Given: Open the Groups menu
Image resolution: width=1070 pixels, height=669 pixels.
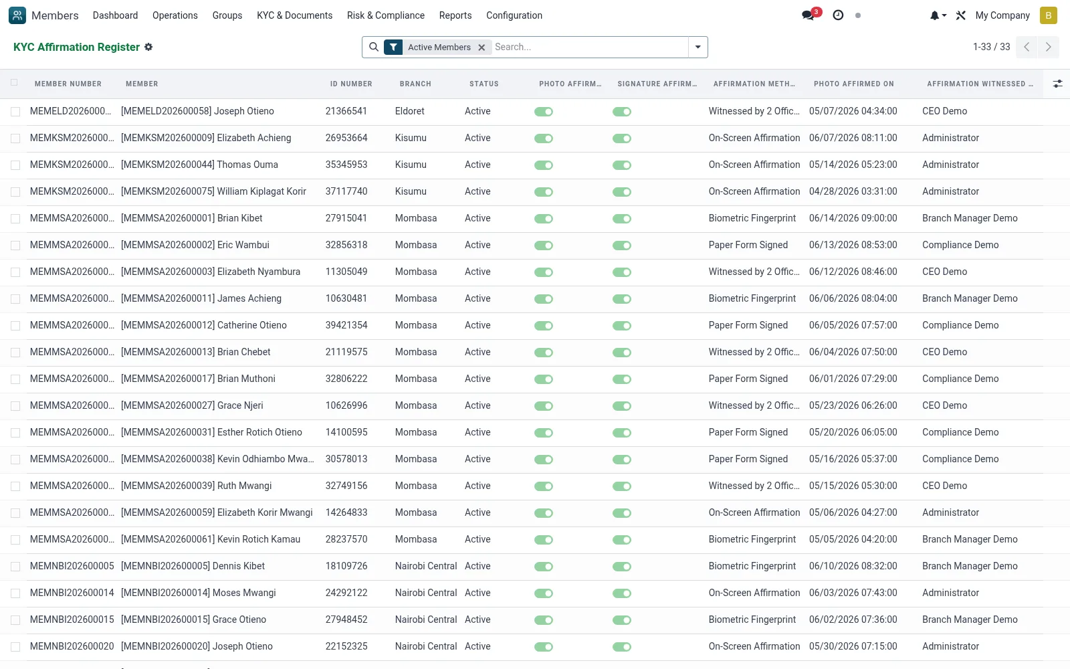Looking at the screenshot, I should [x=227, y=15].
